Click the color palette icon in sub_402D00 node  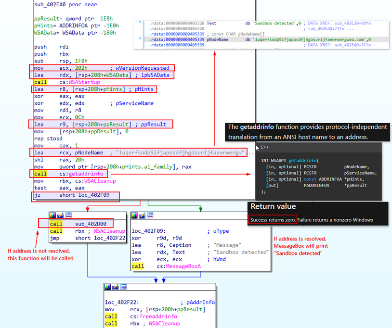tap(53, 215)
